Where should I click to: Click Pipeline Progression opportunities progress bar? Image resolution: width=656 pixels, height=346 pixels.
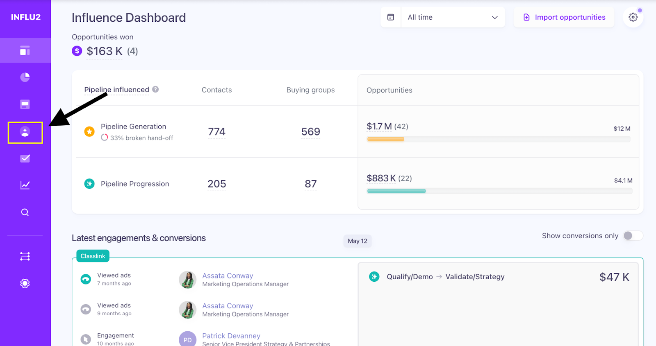click(x=499, y=191)
